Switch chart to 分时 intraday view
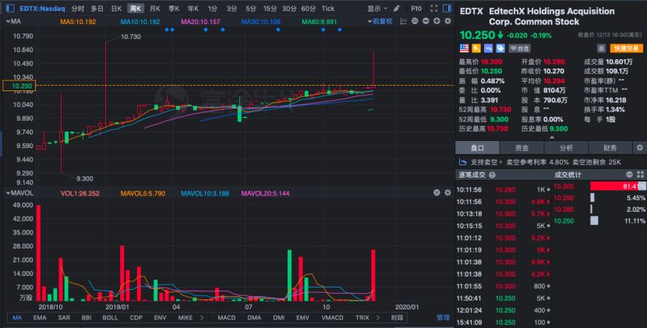Image resolution: width=647 pixels, height=328 pixels. (78, 9)
